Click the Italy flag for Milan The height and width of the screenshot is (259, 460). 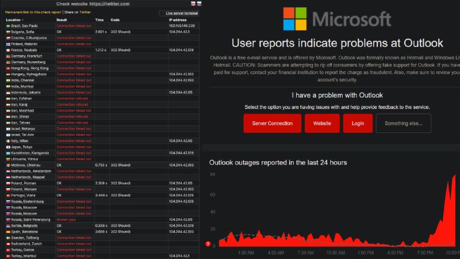8,141
